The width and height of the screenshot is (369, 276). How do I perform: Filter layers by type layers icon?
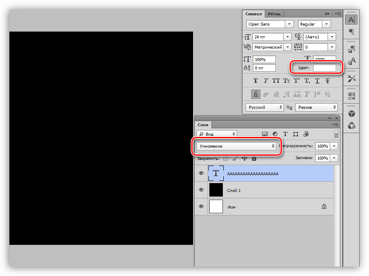[285, 134]
